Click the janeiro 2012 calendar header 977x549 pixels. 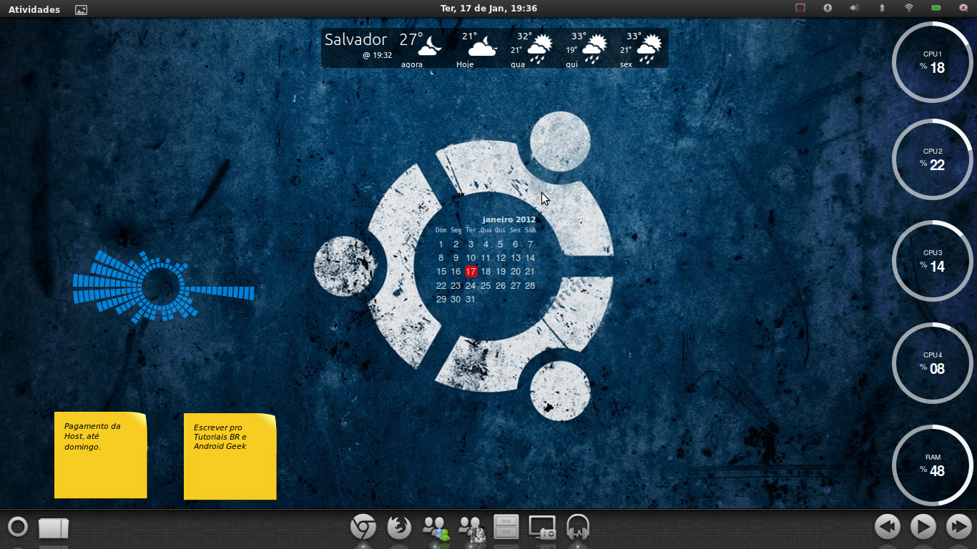(x=509, y=219)
